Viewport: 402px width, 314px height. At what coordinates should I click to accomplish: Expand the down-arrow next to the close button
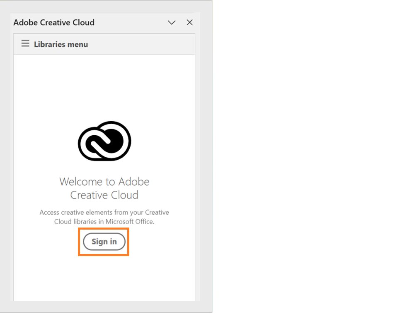pos(171,23)
